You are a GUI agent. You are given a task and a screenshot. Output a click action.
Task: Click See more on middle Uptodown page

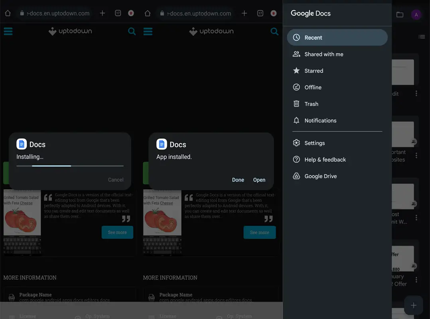point(260,232)
